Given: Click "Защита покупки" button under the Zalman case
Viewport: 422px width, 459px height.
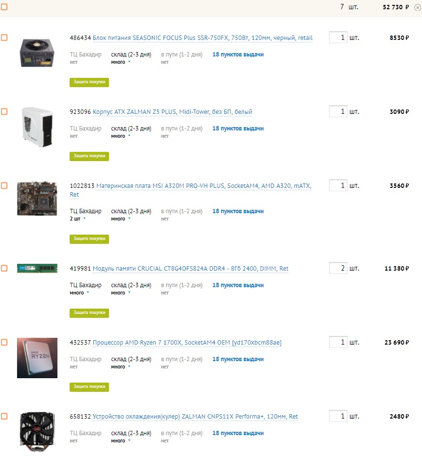Looking at the screenshot, I should point(89,156).
